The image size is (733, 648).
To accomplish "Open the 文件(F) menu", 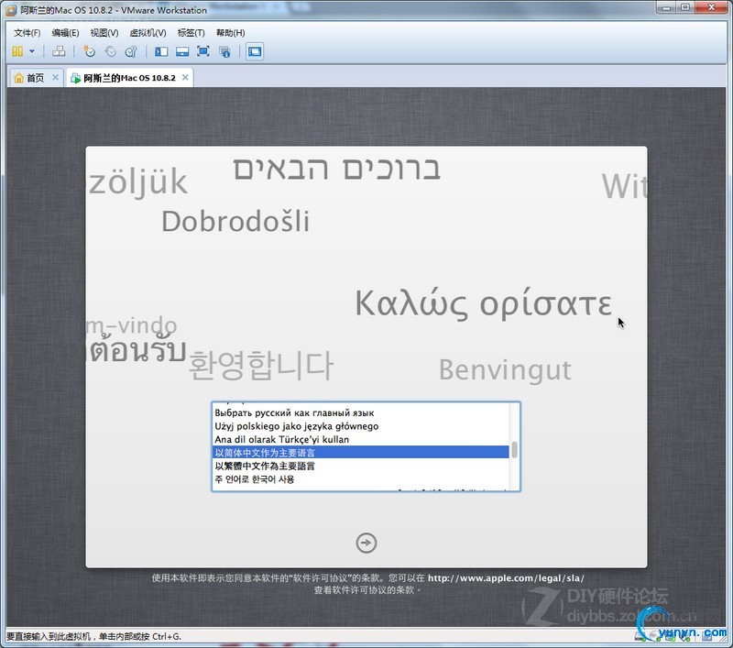I will click(27, 33).
